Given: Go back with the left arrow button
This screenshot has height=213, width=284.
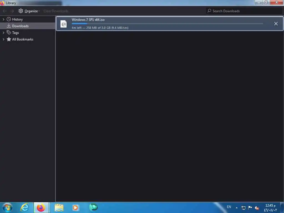Looking at the screenshot, I should (x=5, y=11).
